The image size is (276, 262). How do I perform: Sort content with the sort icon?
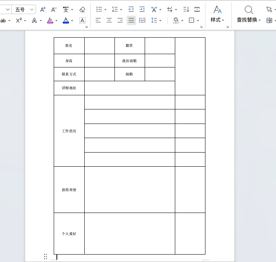(x=186, y=9)
